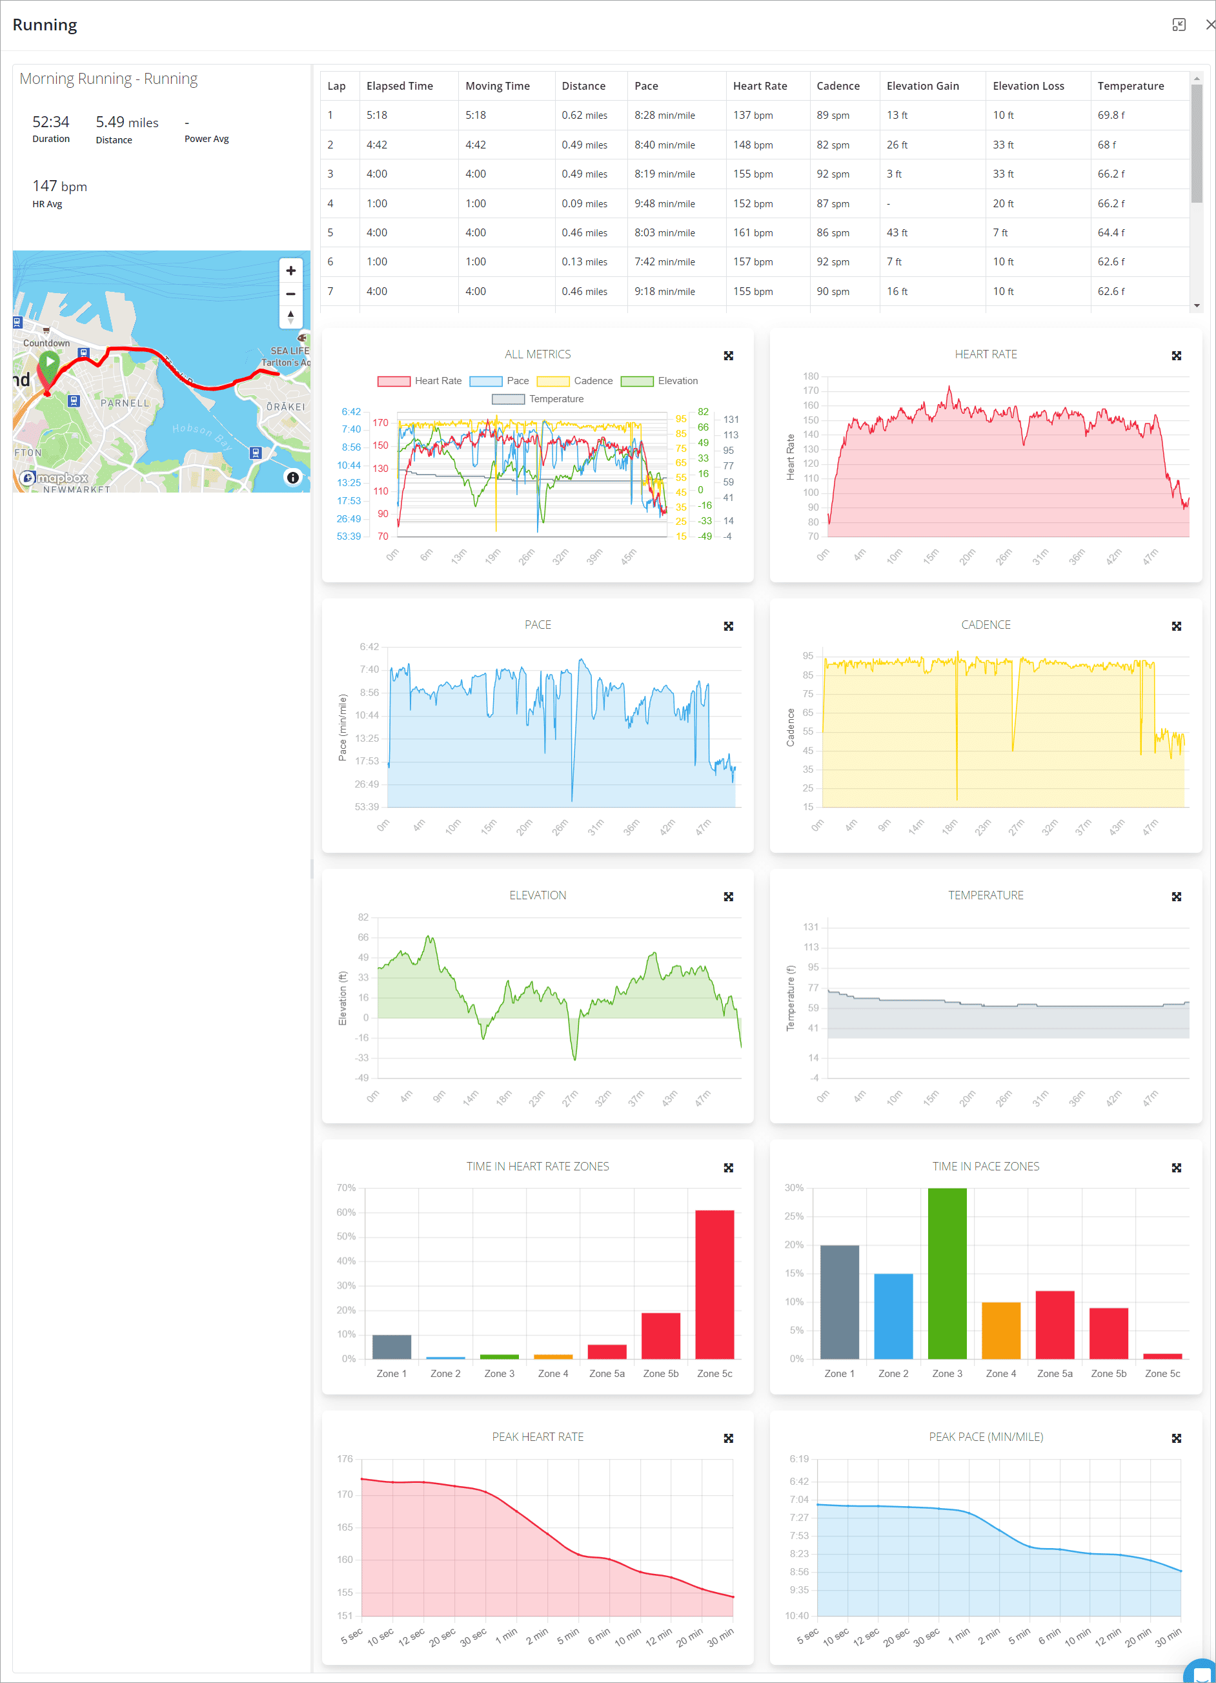Viewport: 1216px width, 1683px height.
Task: Expand the Pace chart fullscreen
Action: coord(728,626)
